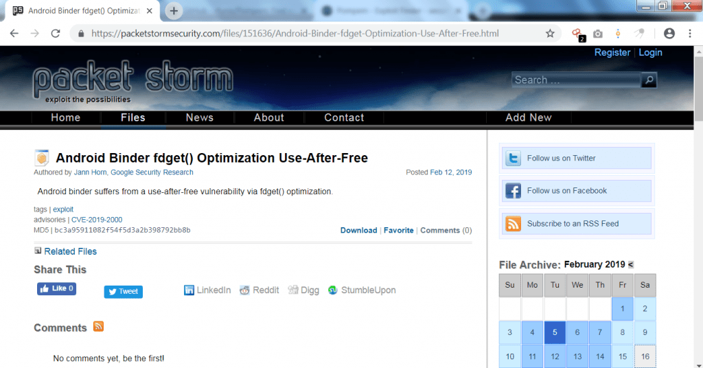
Task: Mark this file as Favorite
Action: [399, 231]
